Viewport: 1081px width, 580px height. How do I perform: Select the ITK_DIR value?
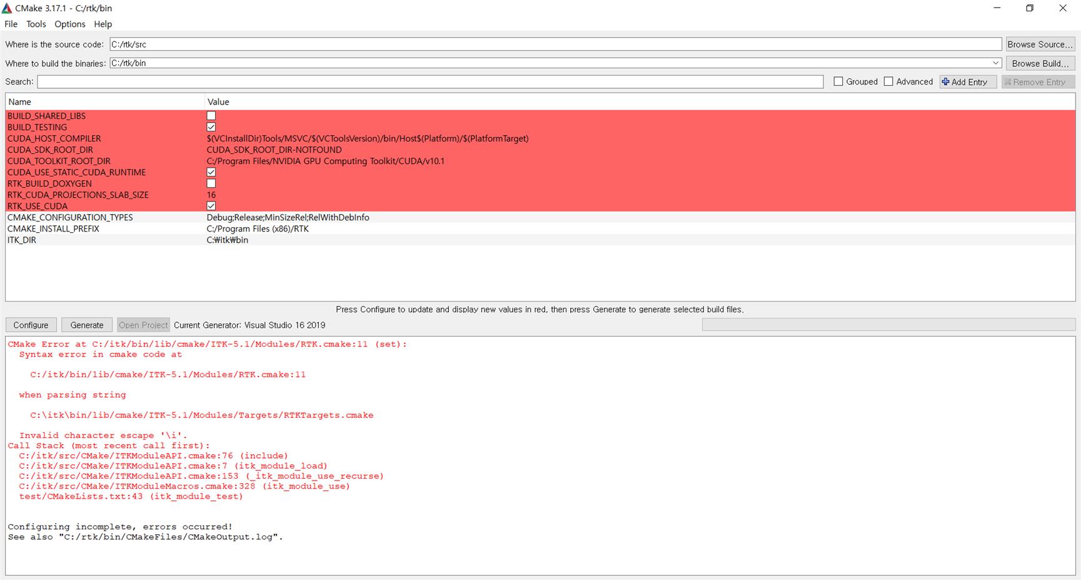(228, 240)
